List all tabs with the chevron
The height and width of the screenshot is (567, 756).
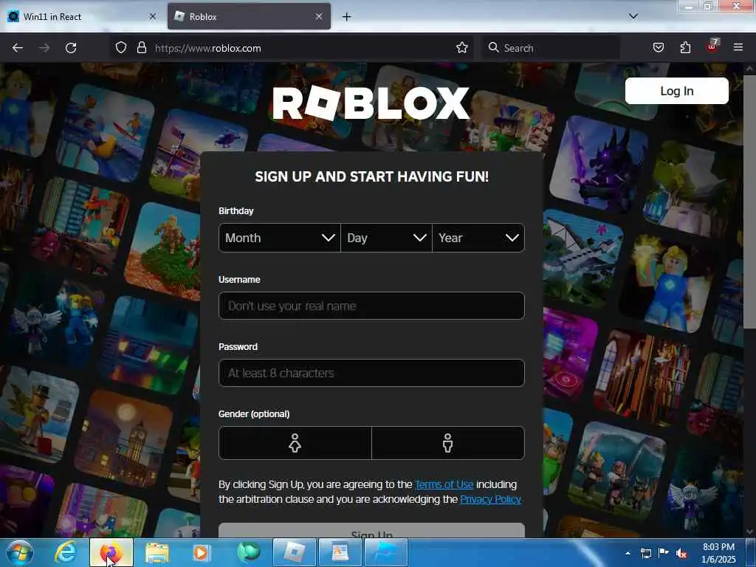click(x=633, y=16)
